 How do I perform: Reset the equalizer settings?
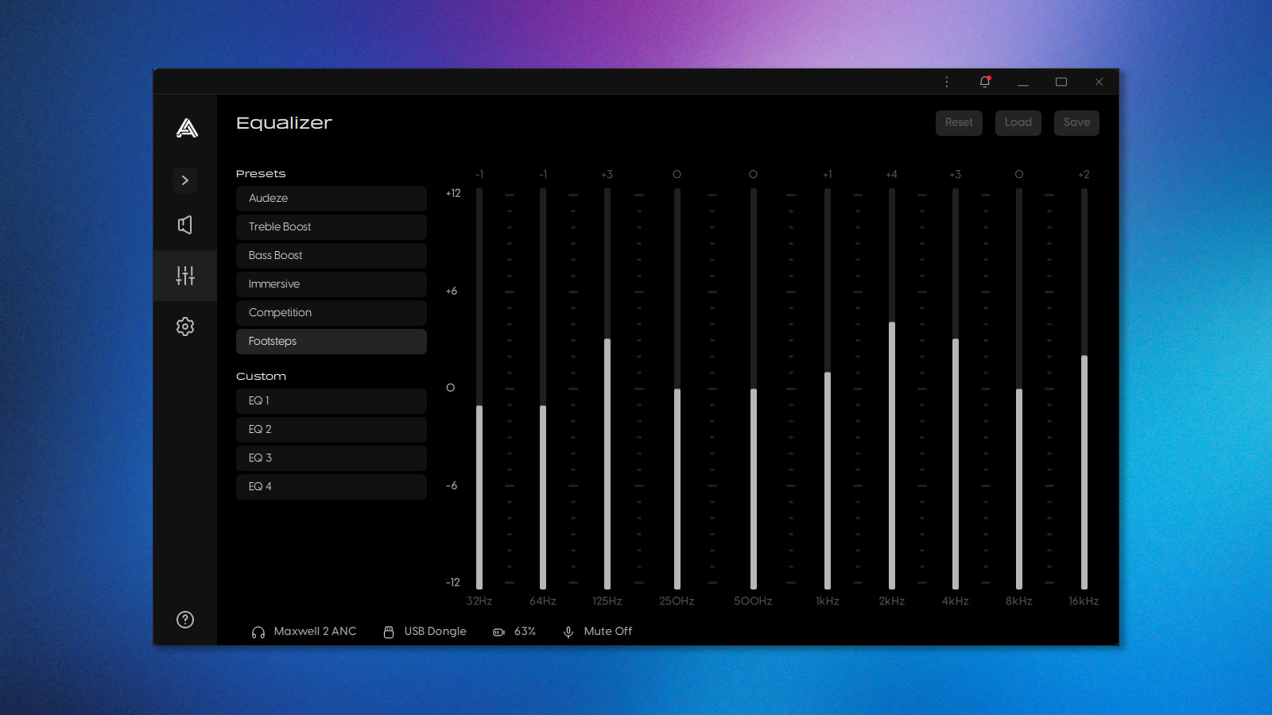coord(959,122)
